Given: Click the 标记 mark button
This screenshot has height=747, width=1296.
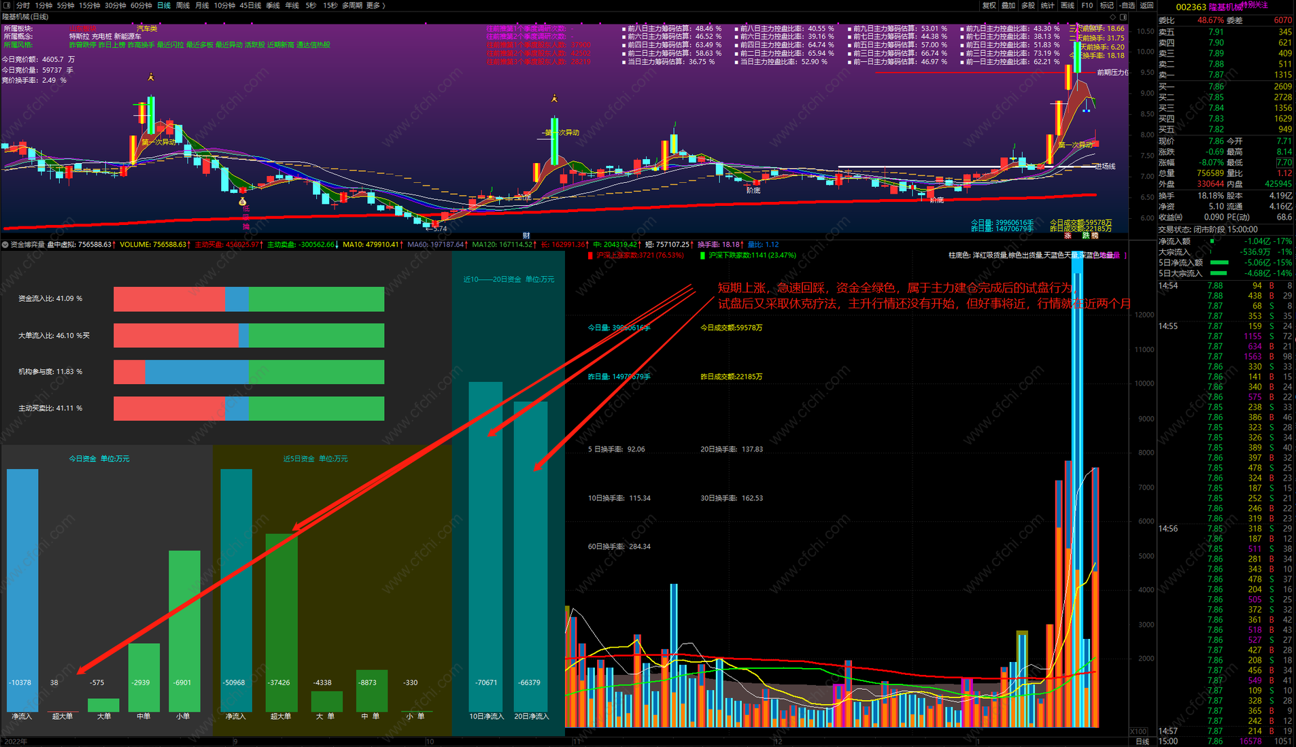Looking at the screenshot, I should click(1107, 5).
